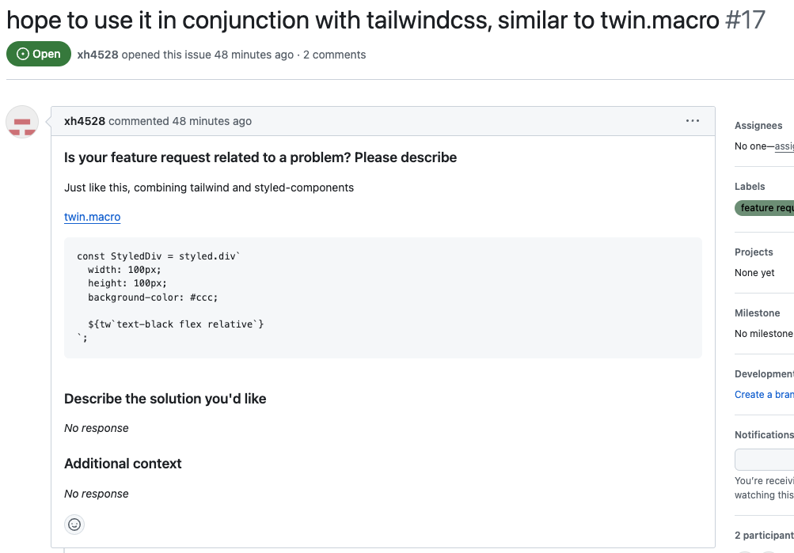Click inside the StyledDiv code block
This screenshot has width=794, height=553.
coord(382,297)
